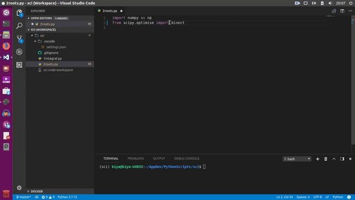The width and height of the screenshot is (355, 200).
Task: Switch to the TERMINAL tab
Action: coord(111,158)
